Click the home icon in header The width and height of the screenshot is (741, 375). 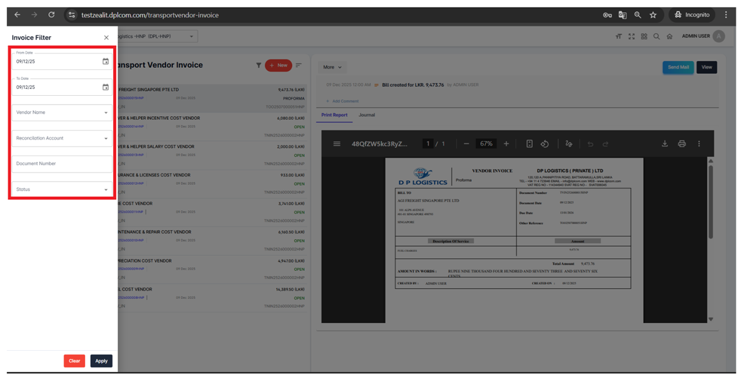pyautogui.click(x=669, y=37)
